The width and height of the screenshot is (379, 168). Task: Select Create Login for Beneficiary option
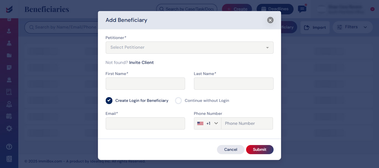coord(109,100)
